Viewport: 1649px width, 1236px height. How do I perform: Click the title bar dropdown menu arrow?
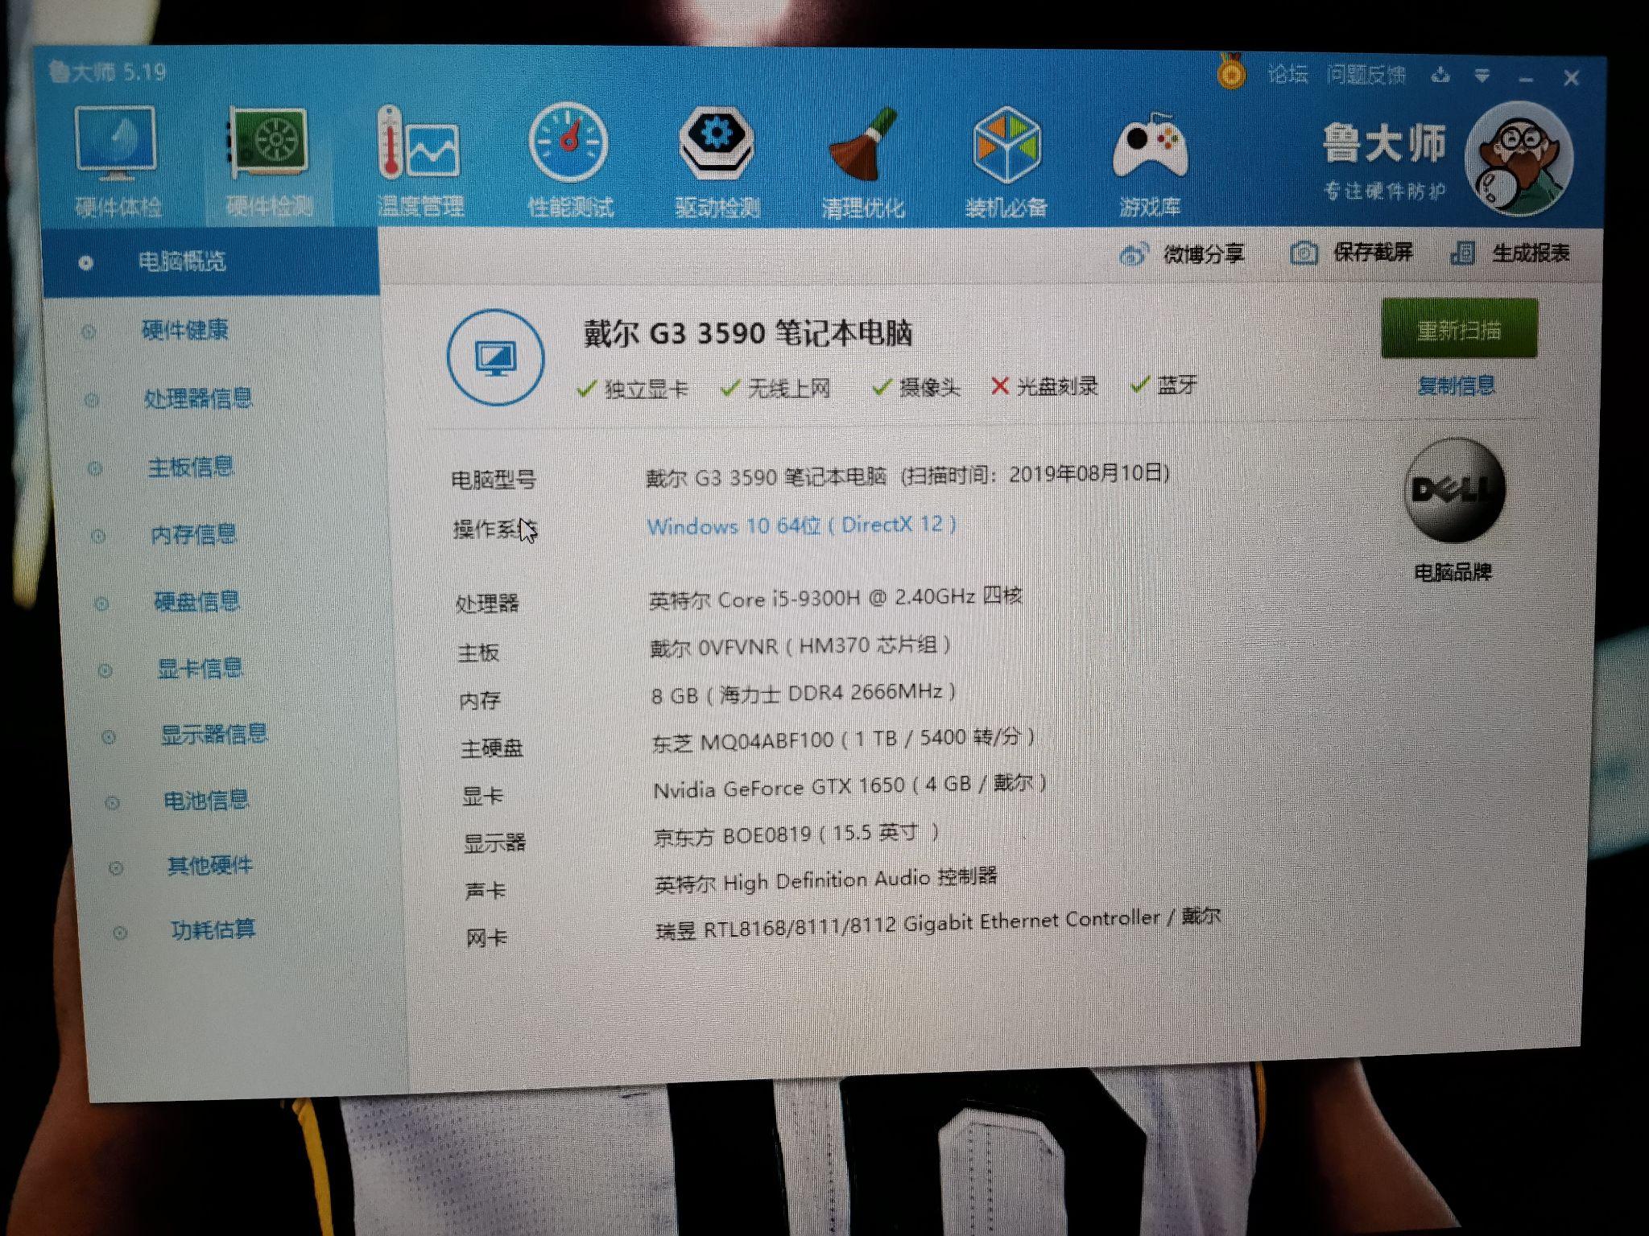1482,76
